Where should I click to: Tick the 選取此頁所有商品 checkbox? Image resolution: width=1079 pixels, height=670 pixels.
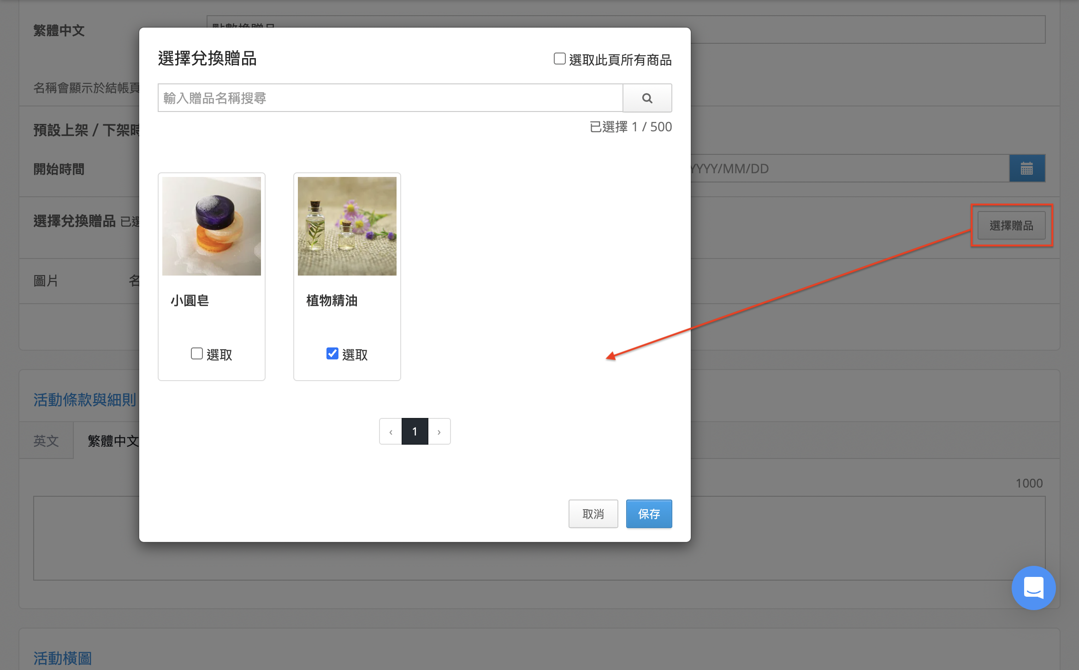point(559,59)
